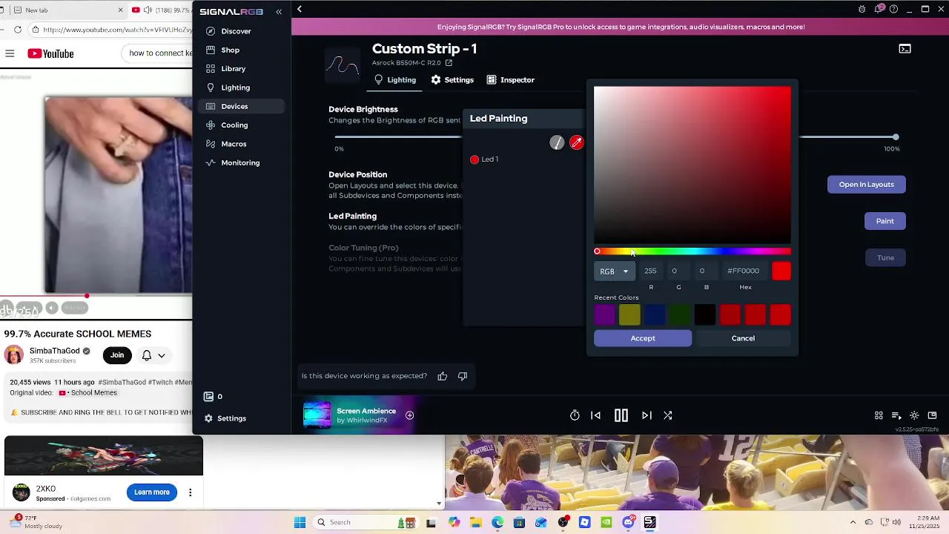Viewport: 949px width, 534px height.
Task: Go back using the arrow above the banner
Action: tap(300, 9)
